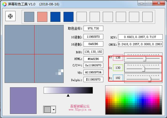The height and width of the screenshot is (118, 167).
Task: Select the salmon pink saved swatch
Action: pyautogui.click(x=42, y=17)
